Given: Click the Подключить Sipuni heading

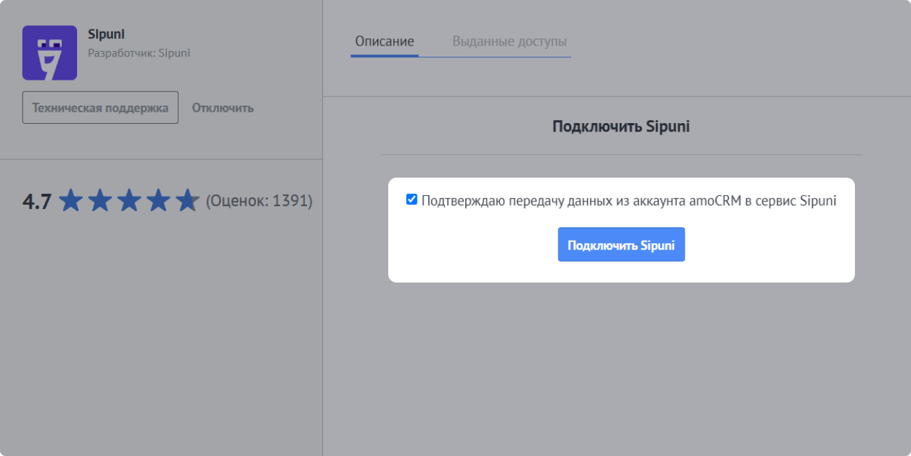Looking at the screenshot, I should (x=621, y=127).
